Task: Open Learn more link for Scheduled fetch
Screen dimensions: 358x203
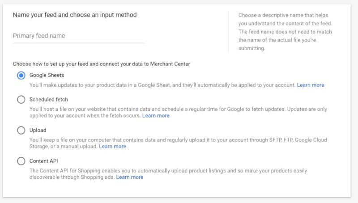Action: click(156, 116)
